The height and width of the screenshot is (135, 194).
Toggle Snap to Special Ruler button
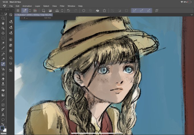(142, 11)
